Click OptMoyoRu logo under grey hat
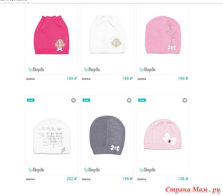 [x=92, y=170]
